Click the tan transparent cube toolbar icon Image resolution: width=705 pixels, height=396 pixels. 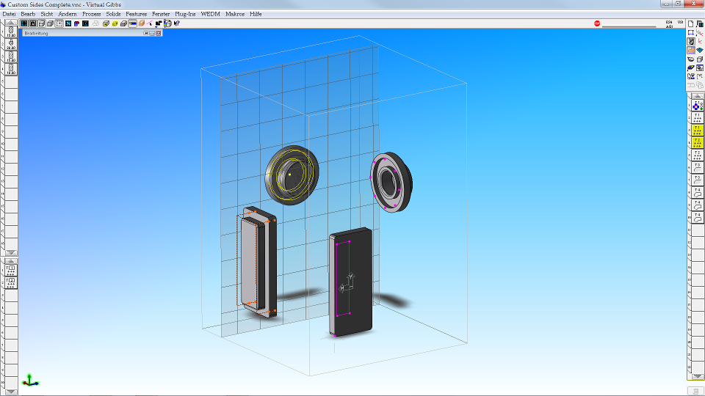(141, 23)
